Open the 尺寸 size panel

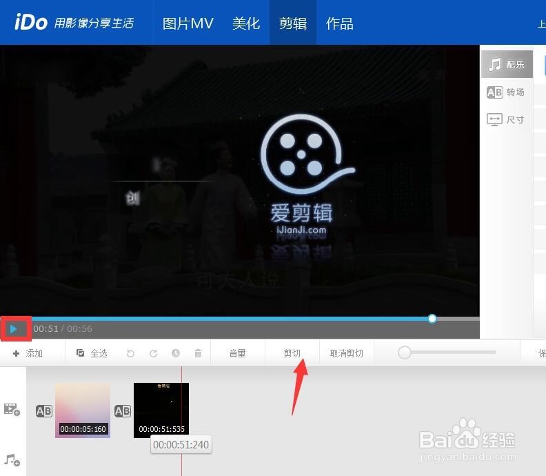pyautogui.click(x=505, y=119)
